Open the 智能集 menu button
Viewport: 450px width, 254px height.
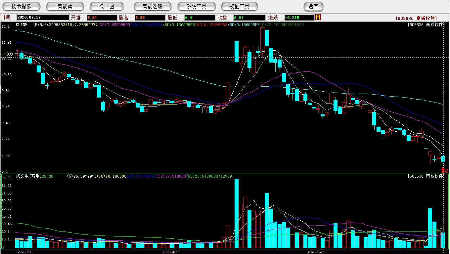point(65,6)
